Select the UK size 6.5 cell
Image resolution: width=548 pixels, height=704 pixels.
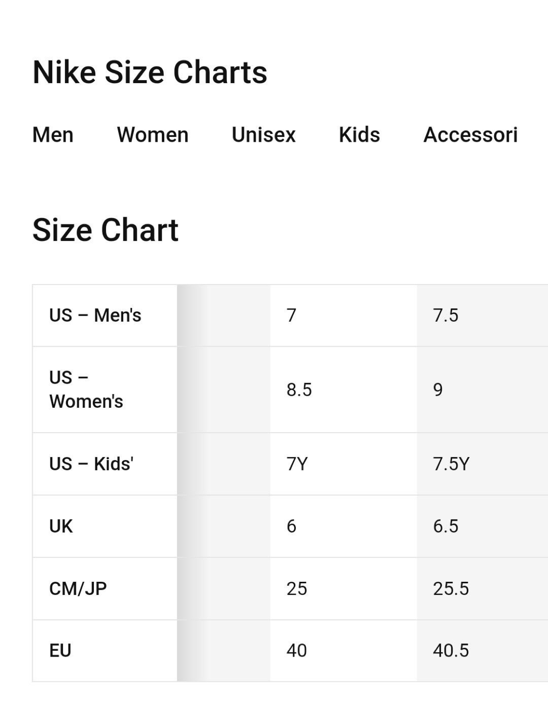446,527
